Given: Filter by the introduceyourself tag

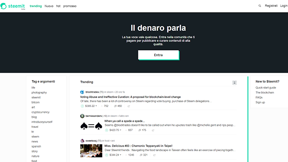Looking at the screenshot, I should (x=42, y=122).
